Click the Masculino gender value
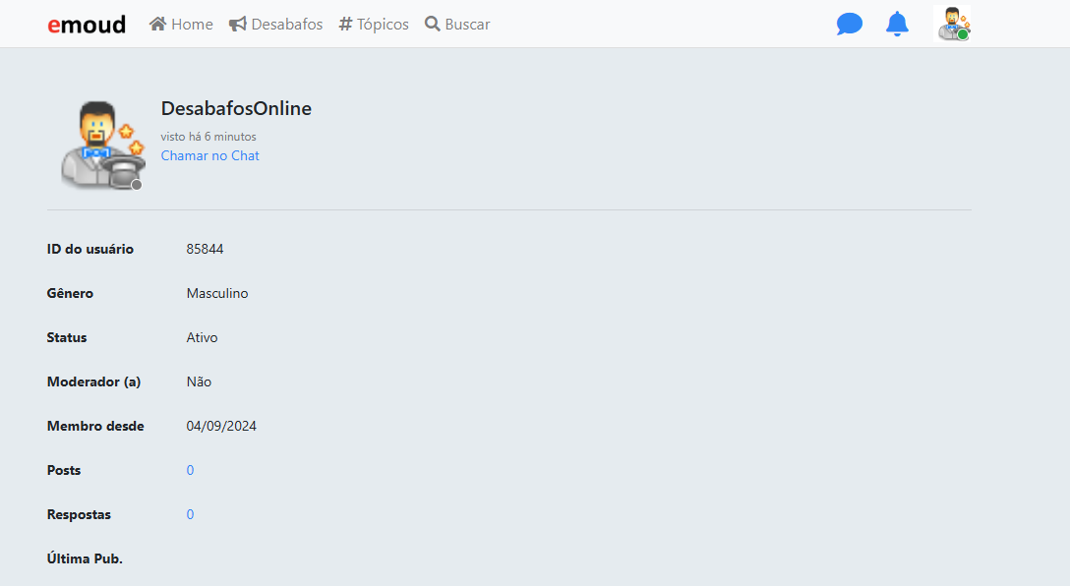Viewport: 1070px width, 586px height. click(x=217, y=293)
